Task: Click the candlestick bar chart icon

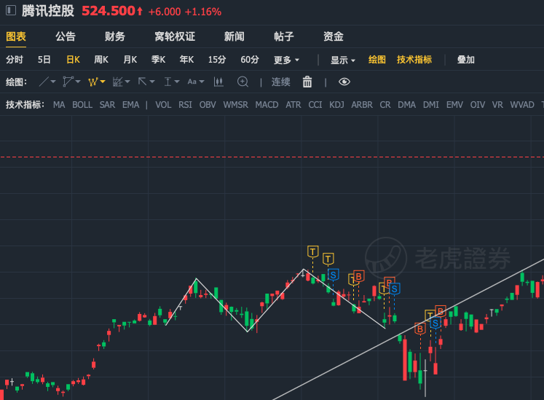Action: 218,82
